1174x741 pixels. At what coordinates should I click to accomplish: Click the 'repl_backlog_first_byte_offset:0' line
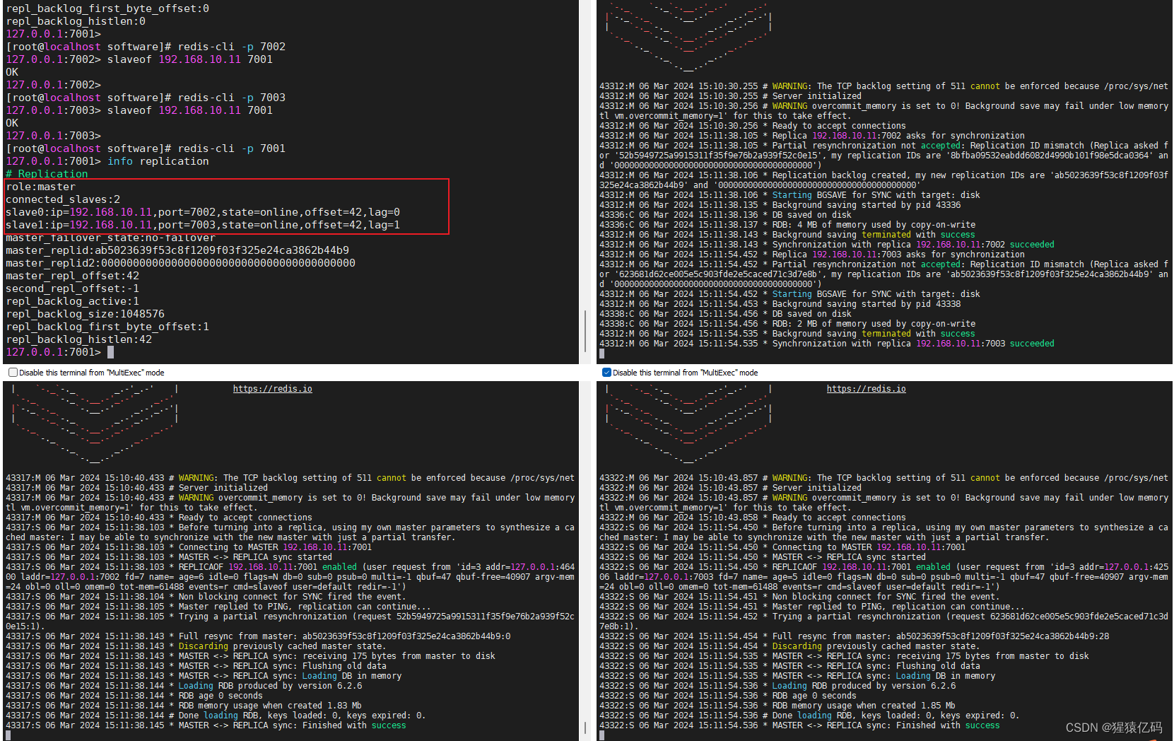point(107,8)
